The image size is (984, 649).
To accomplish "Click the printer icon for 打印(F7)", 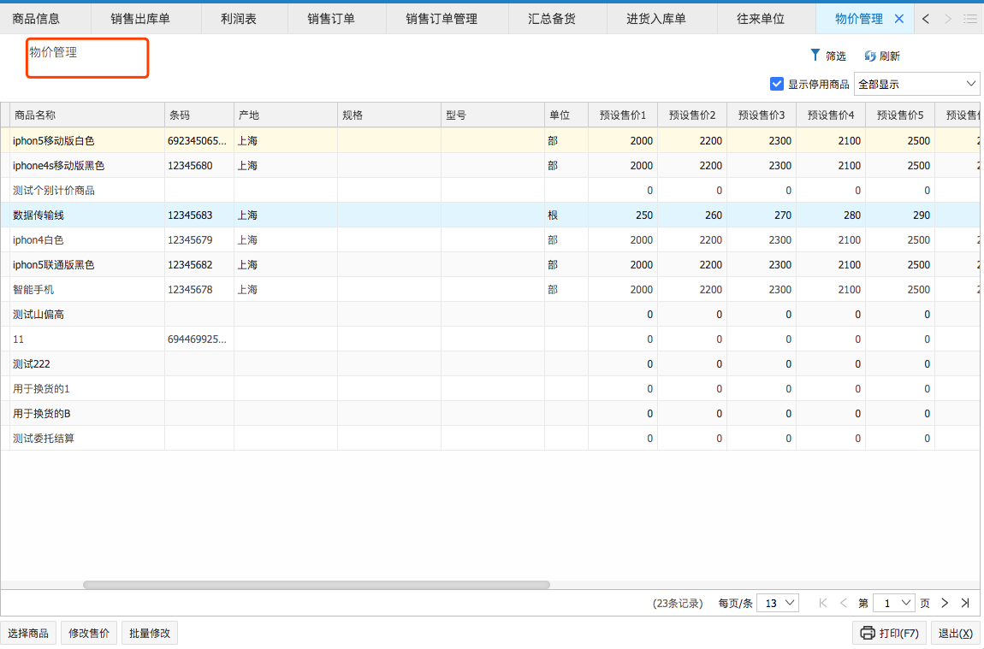I will click(868, 633).
